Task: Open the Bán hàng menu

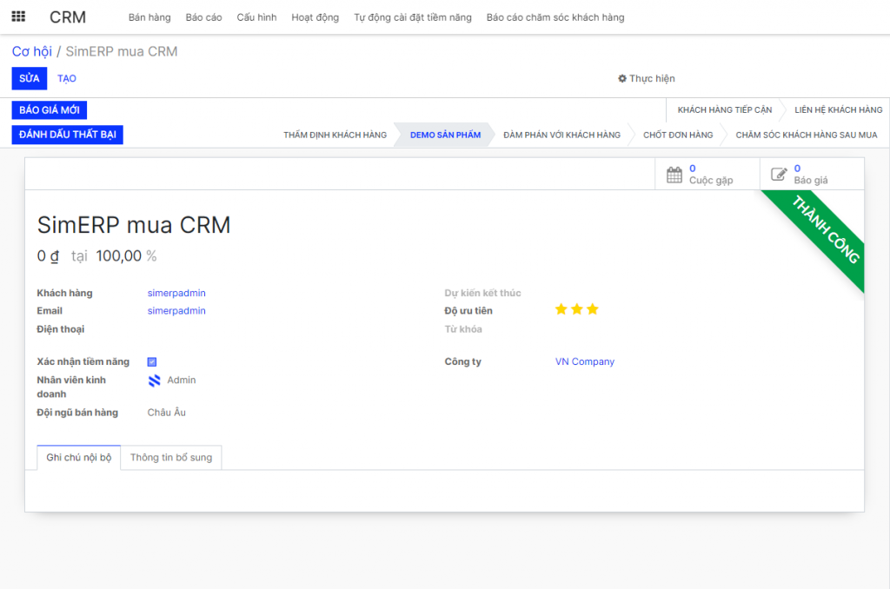Action: click(x=149, y=17)
